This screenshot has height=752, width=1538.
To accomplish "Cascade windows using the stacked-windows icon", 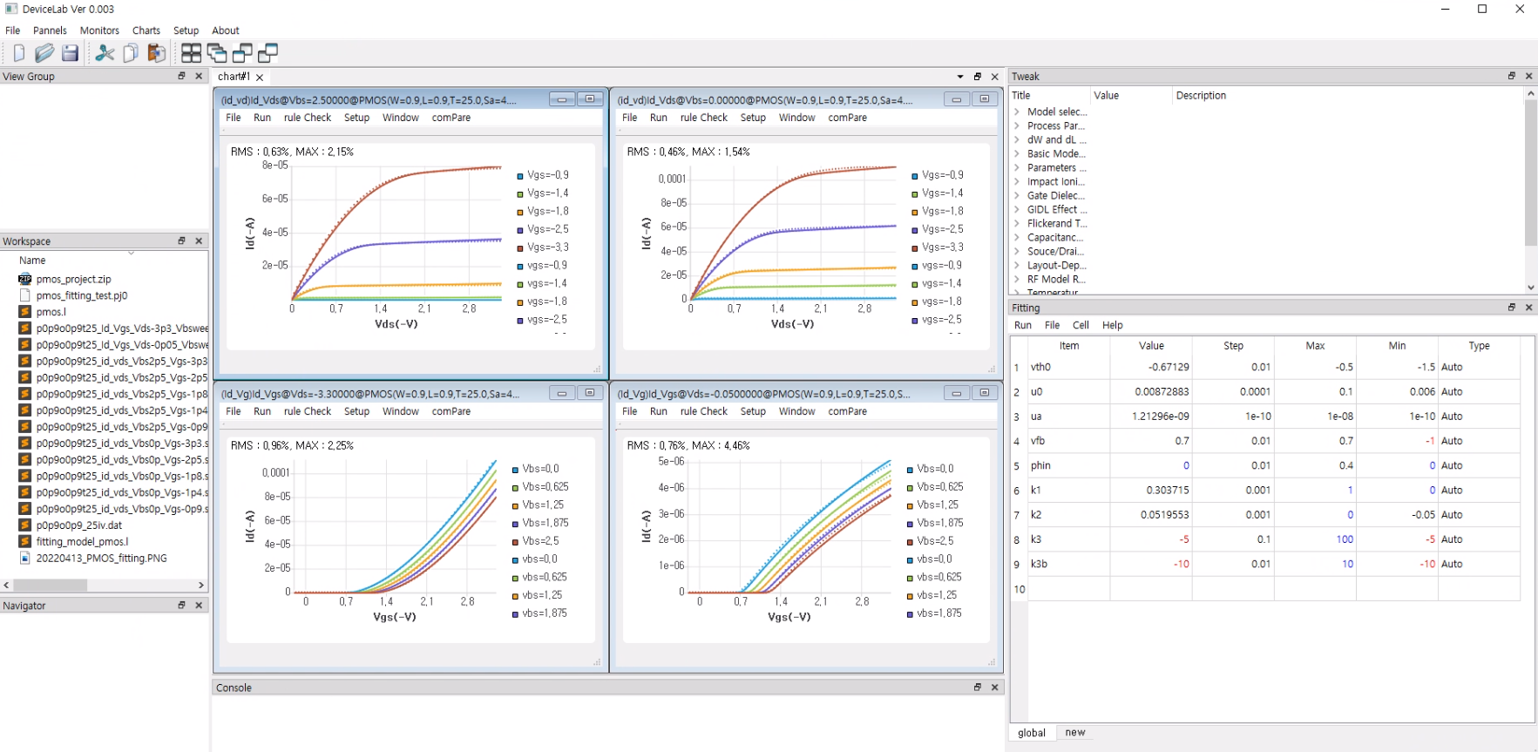I will pyautogui.click(x=216, y=53).
